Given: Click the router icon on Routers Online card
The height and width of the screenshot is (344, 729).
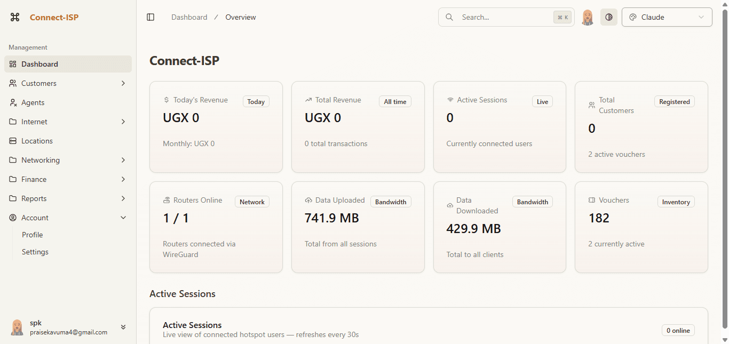Looking at the screenshot, I should (x=166, y=201).
